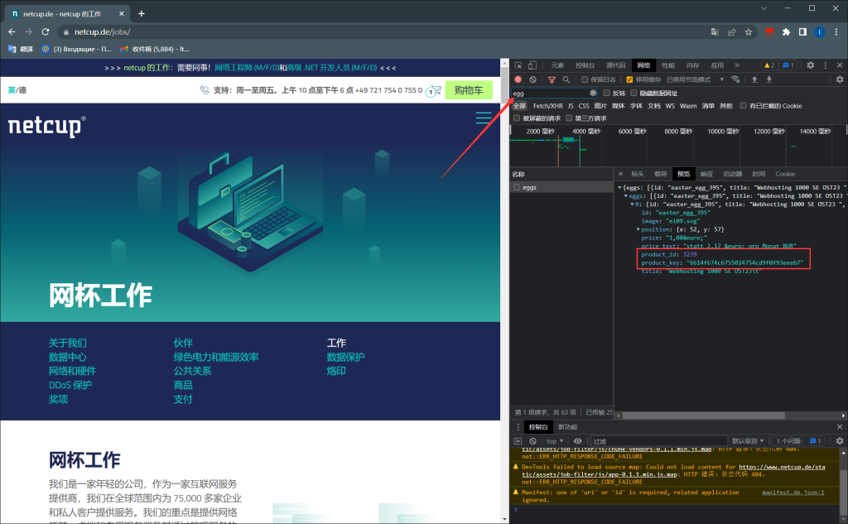Click the export HAR download arrow icon
Viewport: 848px width, 524px height.
[769, 79]
